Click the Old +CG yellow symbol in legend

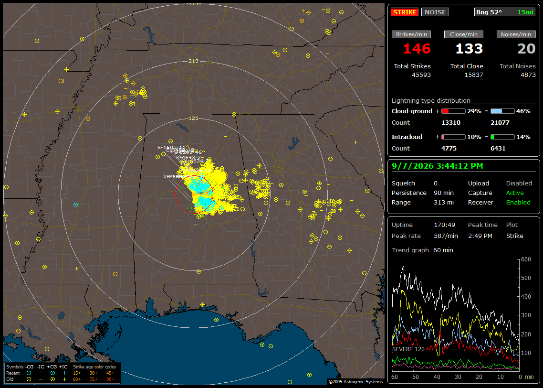pos(52,379)
